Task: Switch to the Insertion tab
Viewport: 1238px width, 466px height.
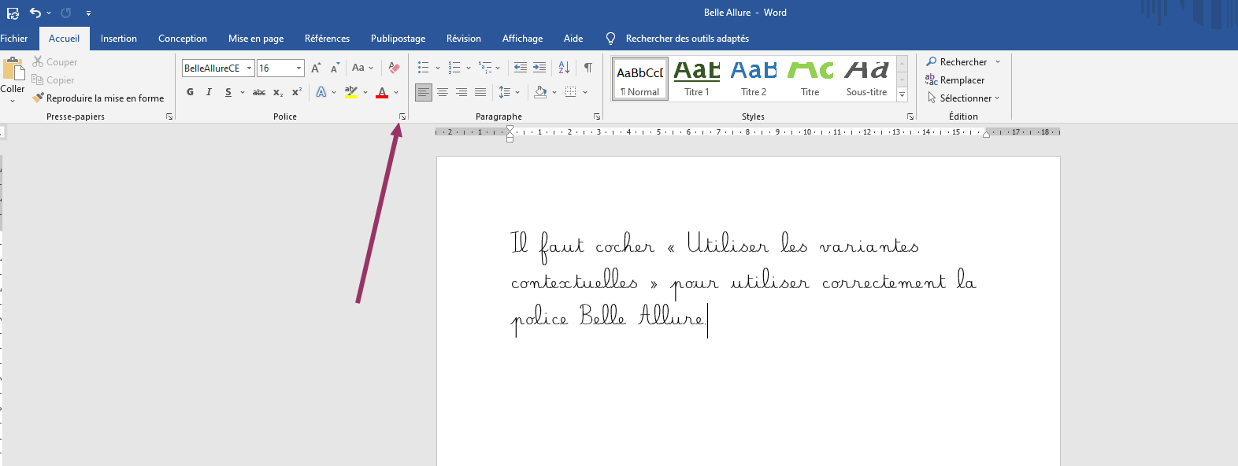Action: coord(119,39)
